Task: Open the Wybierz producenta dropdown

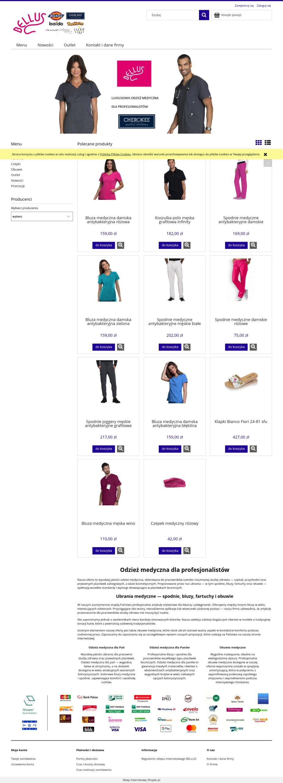Action: click(42, 217)
